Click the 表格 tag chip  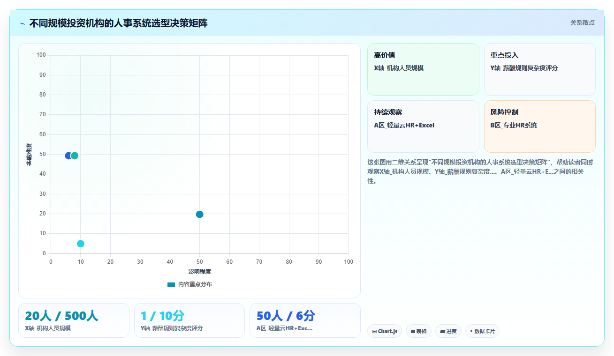(x=418, y=331)
